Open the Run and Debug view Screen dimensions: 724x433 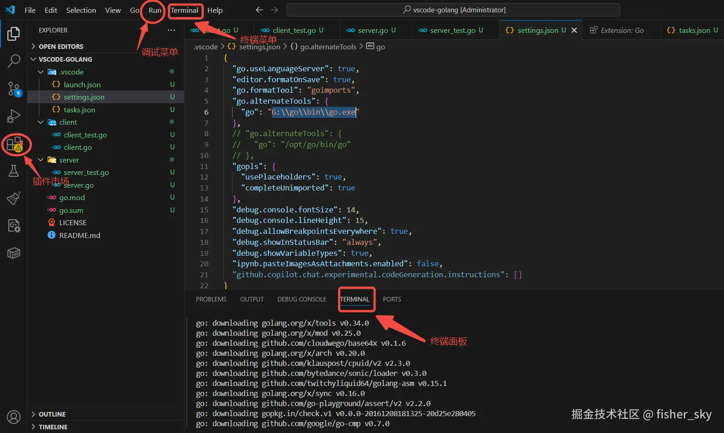(14, 116)
